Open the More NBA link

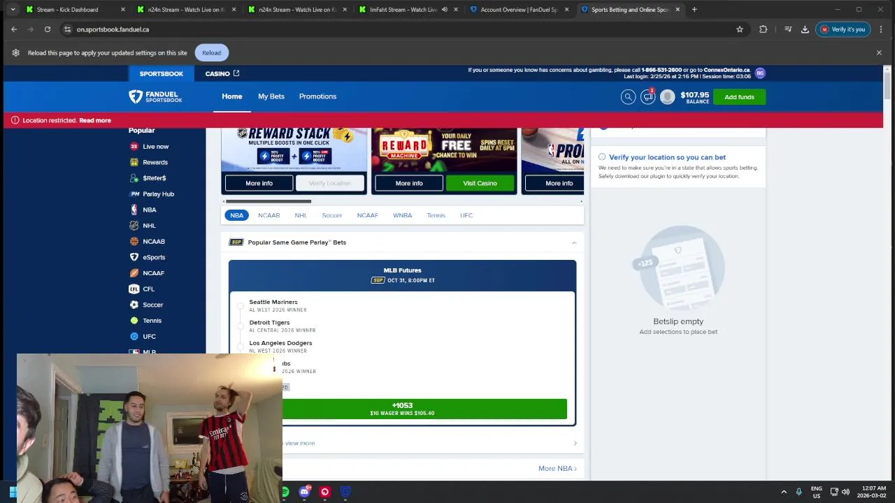point(557,468)
